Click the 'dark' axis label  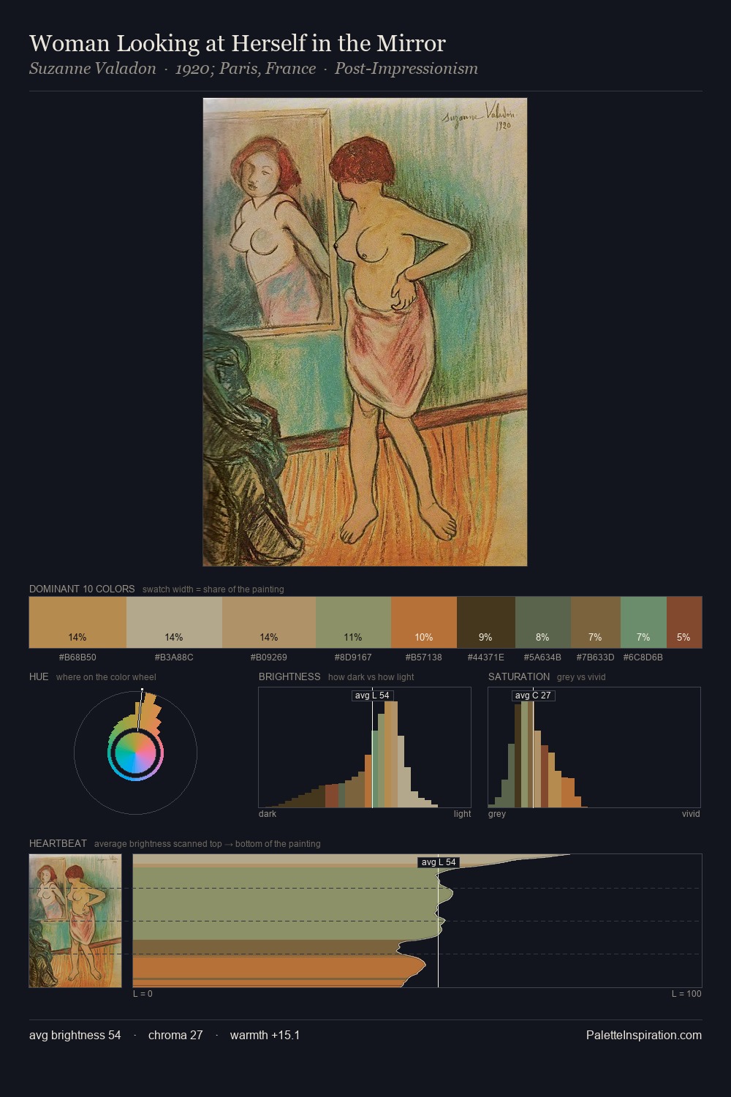pos(268,813)
